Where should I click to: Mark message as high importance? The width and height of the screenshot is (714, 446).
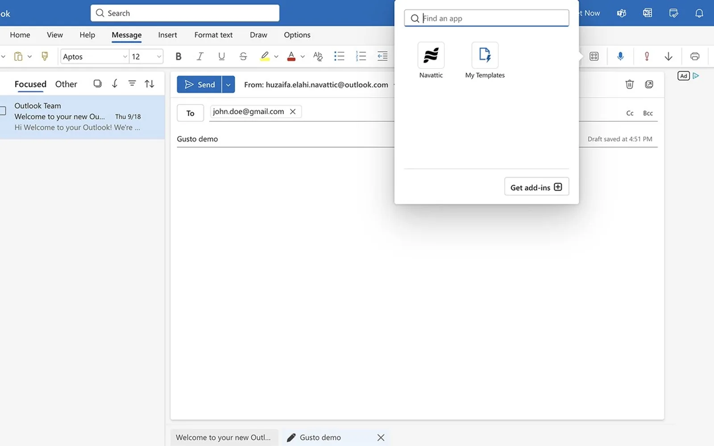pyautogui.click(x=647, y=56)
